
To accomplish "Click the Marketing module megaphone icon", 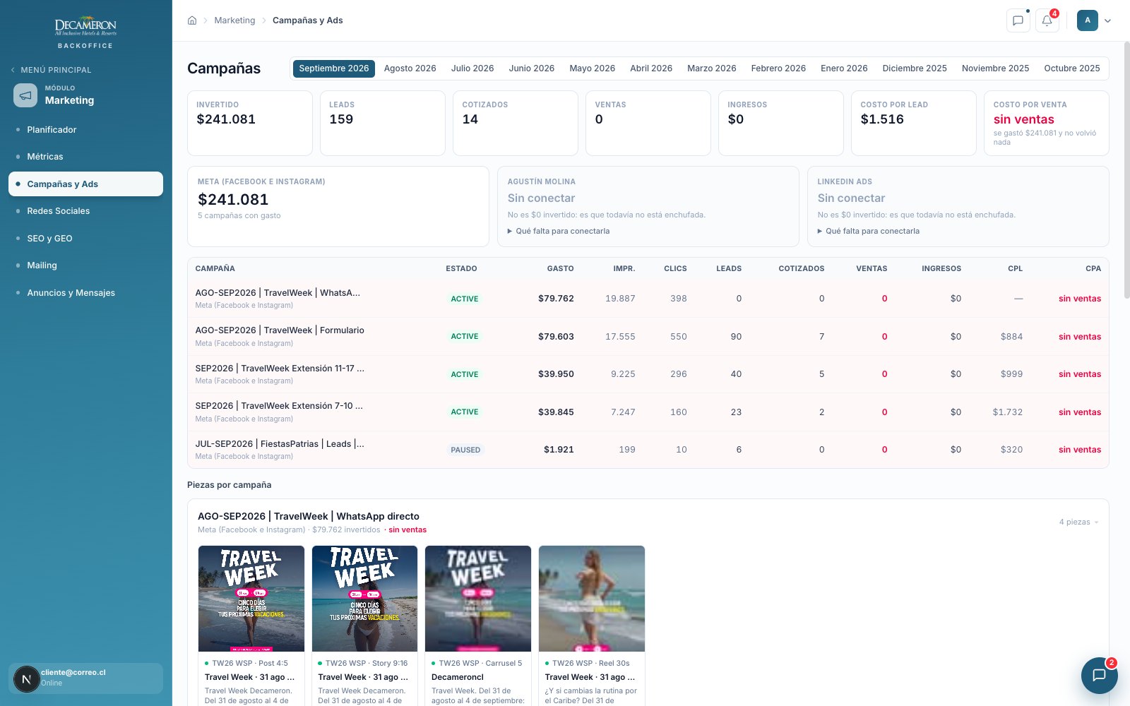I will 25,95.
